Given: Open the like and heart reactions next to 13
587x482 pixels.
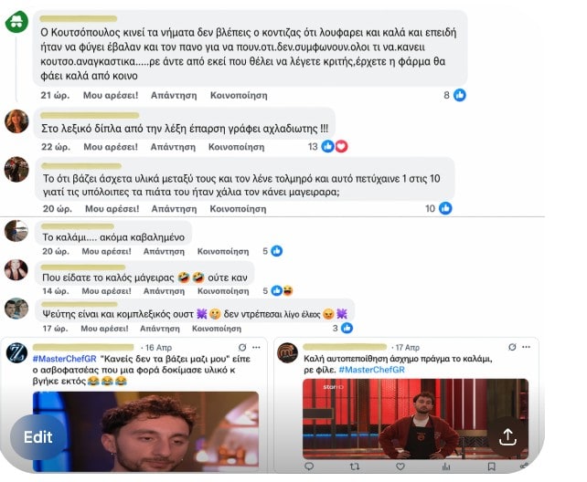Looking at the screenshot, I should tap(335, 146).
